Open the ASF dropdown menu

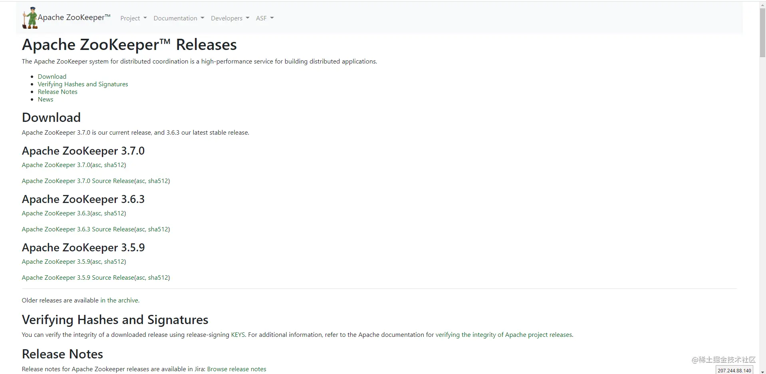click(264, 18)
